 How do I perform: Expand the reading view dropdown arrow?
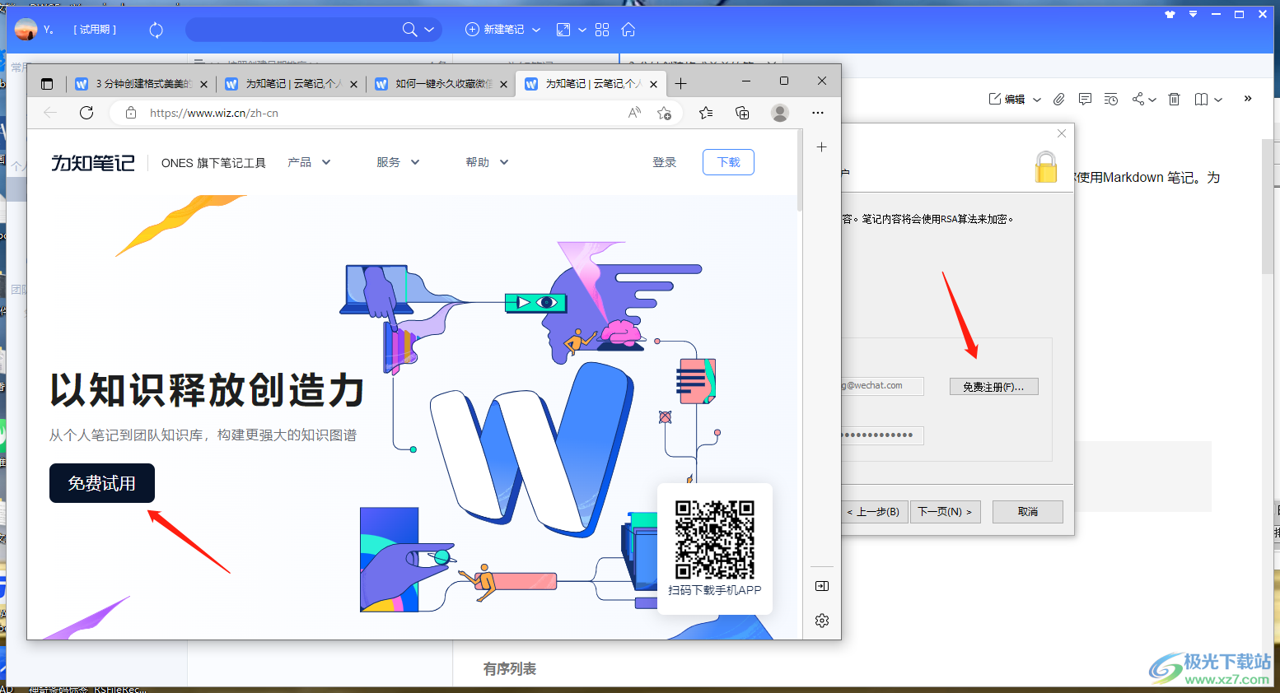(x=1218, y=100)
